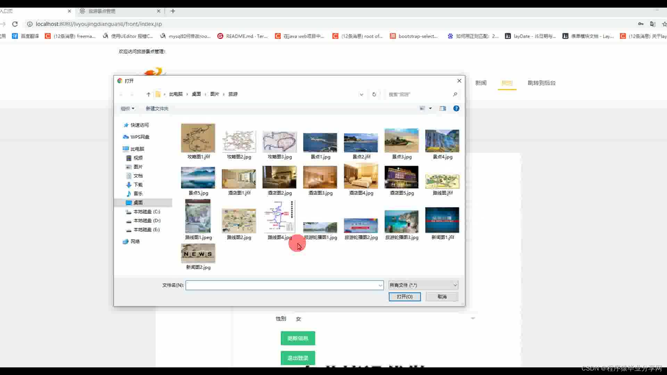Image resolution: width=667 pixels, height=375 pixels.
Task: Open a new browser tab
Action: (173, 11)
